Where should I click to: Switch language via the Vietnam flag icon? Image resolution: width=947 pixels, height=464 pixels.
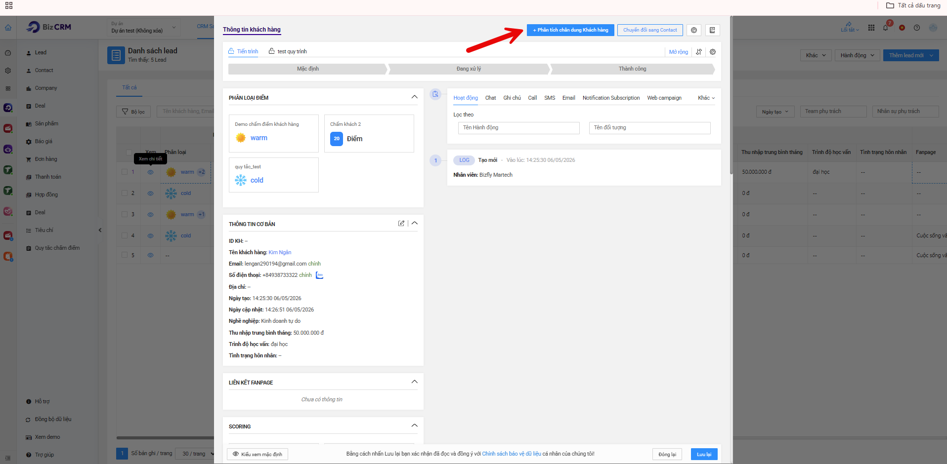(x=902, y=28)
